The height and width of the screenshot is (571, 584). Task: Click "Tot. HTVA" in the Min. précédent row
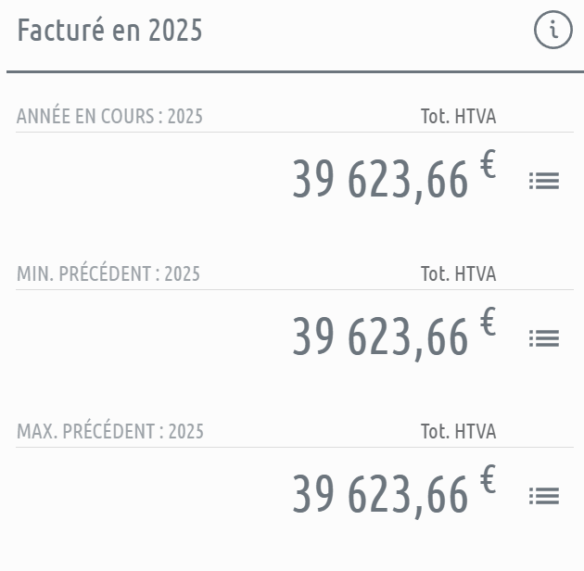tap(458, 274)
